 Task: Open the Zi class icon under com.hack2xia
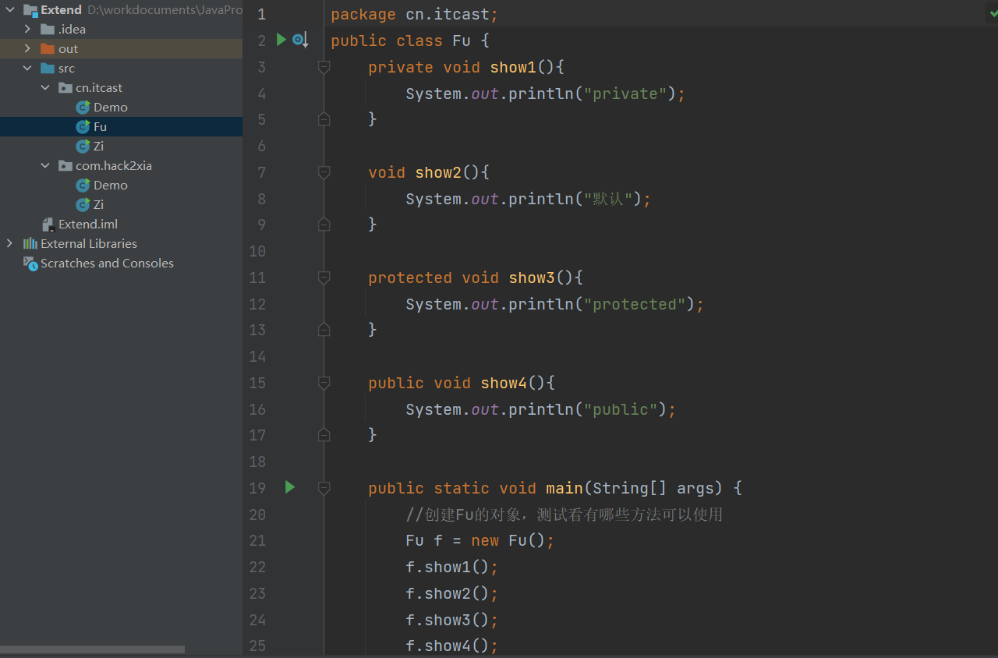point(83,205)
